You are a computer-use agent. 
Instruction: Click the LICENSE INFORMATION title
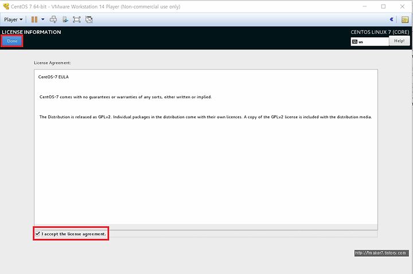32,32
